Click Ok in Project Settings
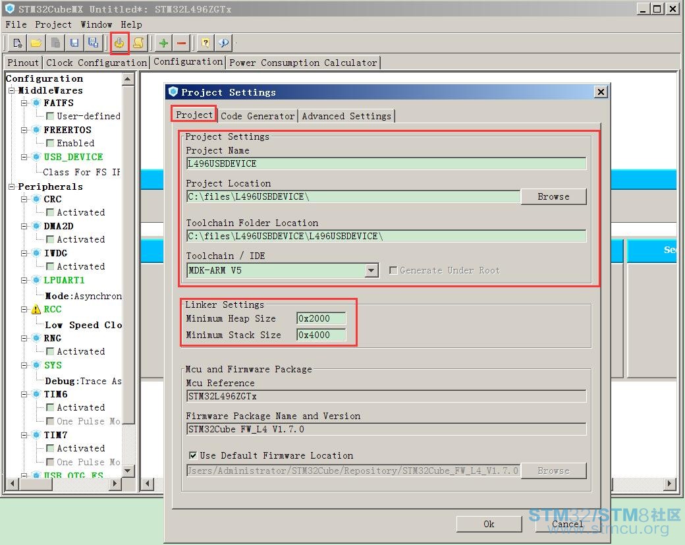 (489, 524)
